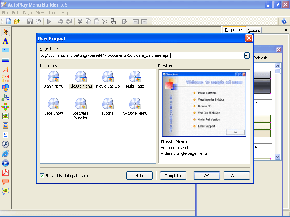Open the Tools menu
The image size is (290, 217).
point(53,13)
